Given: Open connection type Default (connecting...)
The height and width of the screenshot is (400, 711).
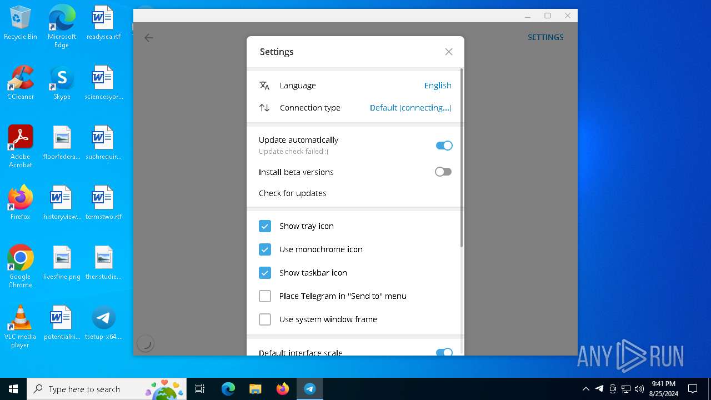Looking at the screenshot, I should coord(410,108).
